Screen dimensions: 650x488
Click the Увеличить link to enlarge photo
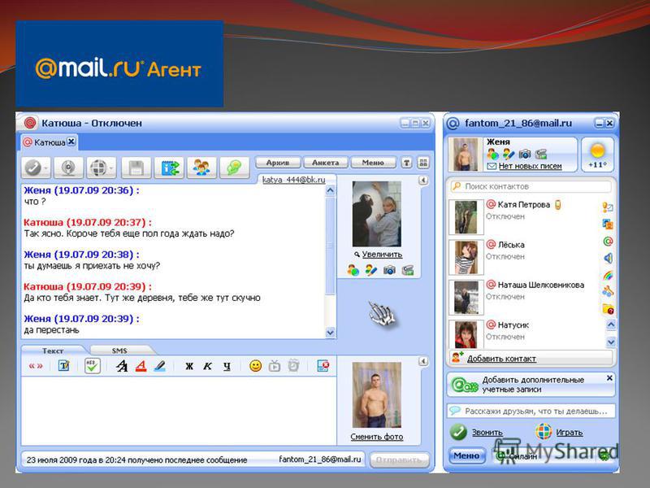click(x=382, y=255)
